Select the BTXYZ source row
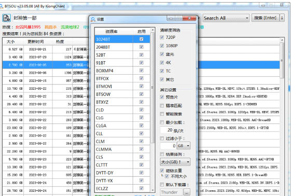 click(x=122, y=102)
